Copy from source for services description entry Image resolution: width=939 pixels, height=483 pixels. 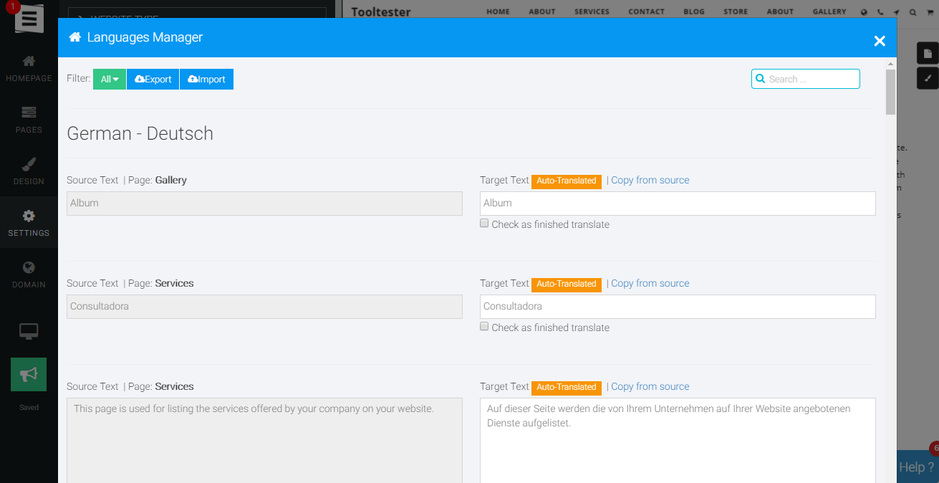[650, 386]
